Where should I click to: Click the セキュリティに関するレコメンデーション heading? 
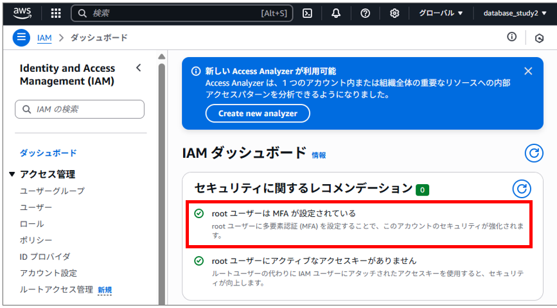coord(303,189)
